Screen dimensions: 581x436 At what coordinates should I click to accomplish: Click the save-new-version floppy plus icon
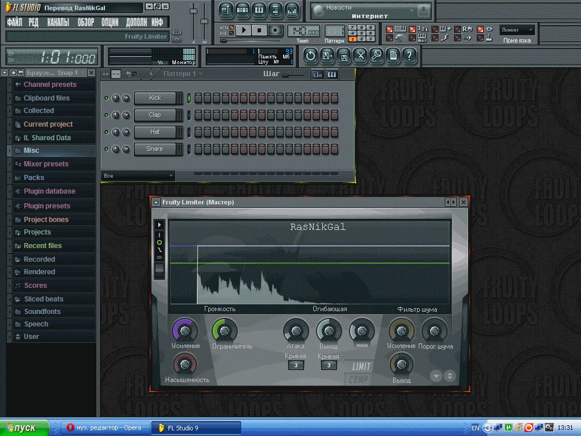click(x=327, y=56)
